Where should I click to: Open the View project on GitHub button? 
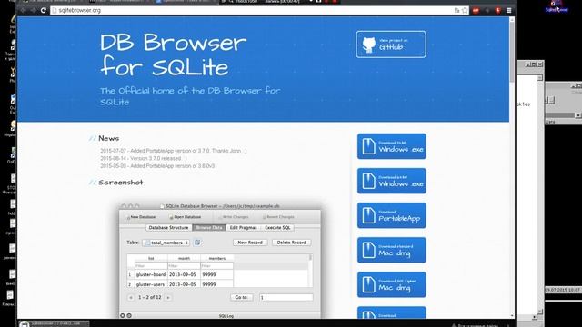tap(391, 45)
